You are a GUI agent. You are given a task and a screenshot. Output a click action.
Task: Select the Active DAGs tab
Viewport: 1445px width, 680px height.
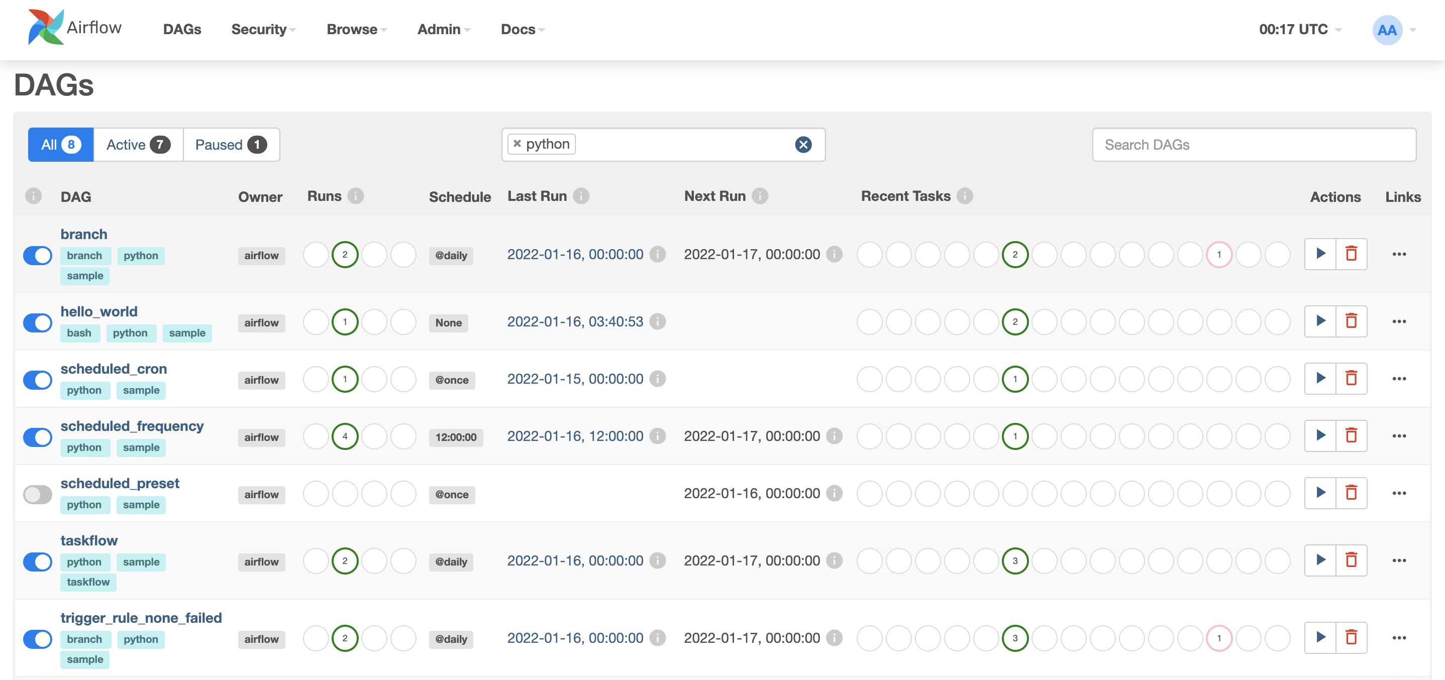pyautogui.click(x=138, y=145)
